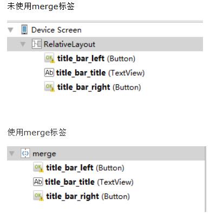The image size is (216, 218).
Task: Click button icon of title_bar_left under RelativeLayout
Action: [x=49, y=58]
